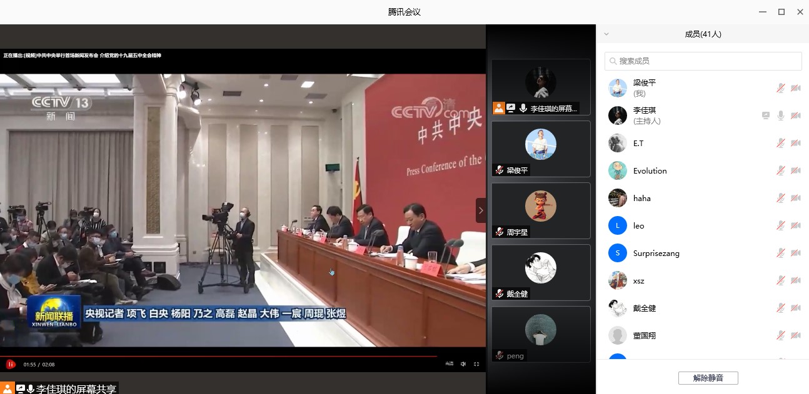Open 李佳琪的屏幕 video tile thumbnail
809x394 pixels.
coord(541,87)
